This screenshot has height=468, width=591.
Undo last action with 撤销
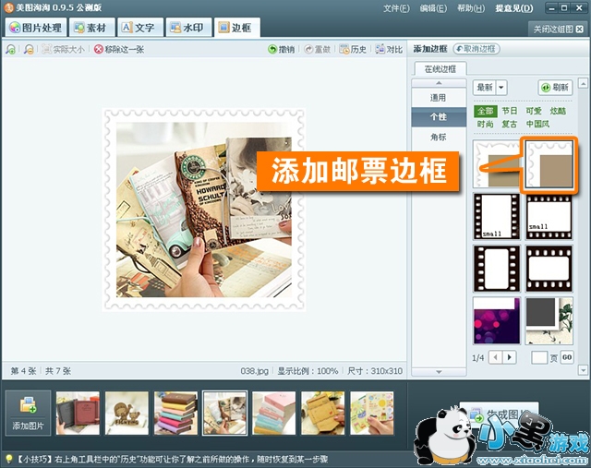(282, 49)
